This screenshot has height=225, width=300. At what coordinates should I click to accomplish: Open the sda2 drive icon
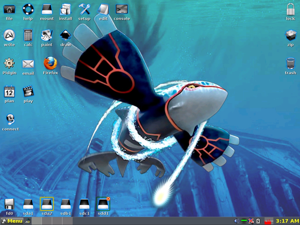(x=47, y=204)
